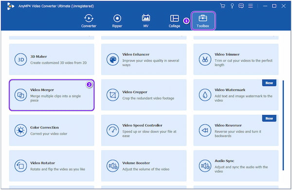Open the Video Enhancer title
The width and height of the screenshot is (292, 190).
pos(136,54)
